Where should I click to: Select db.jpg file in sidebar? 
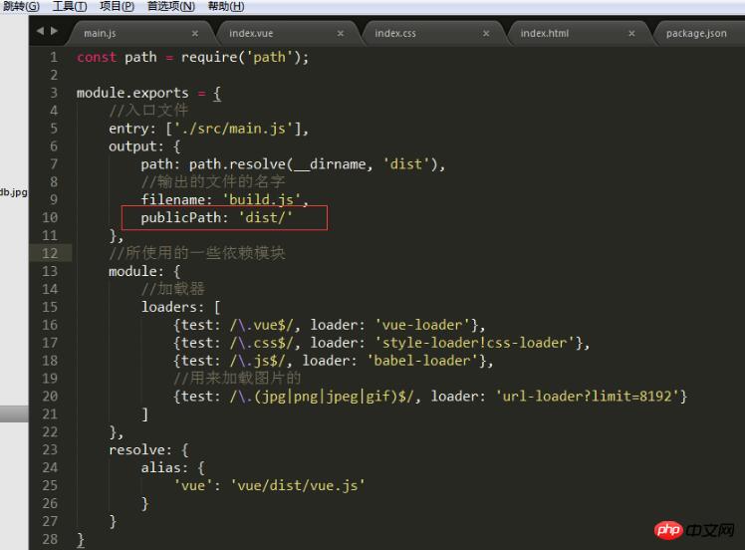coord(14,192)
